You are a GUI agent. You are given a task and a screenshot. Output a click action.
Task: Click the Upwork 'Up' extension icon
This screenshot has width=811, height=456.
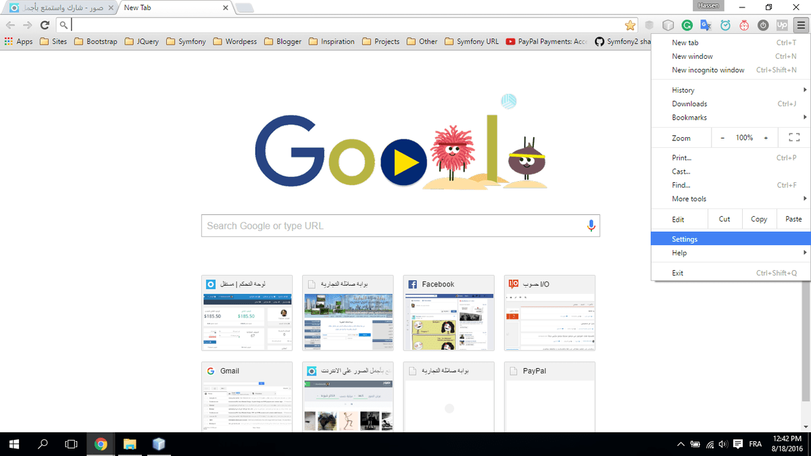(x=782, y=25)
